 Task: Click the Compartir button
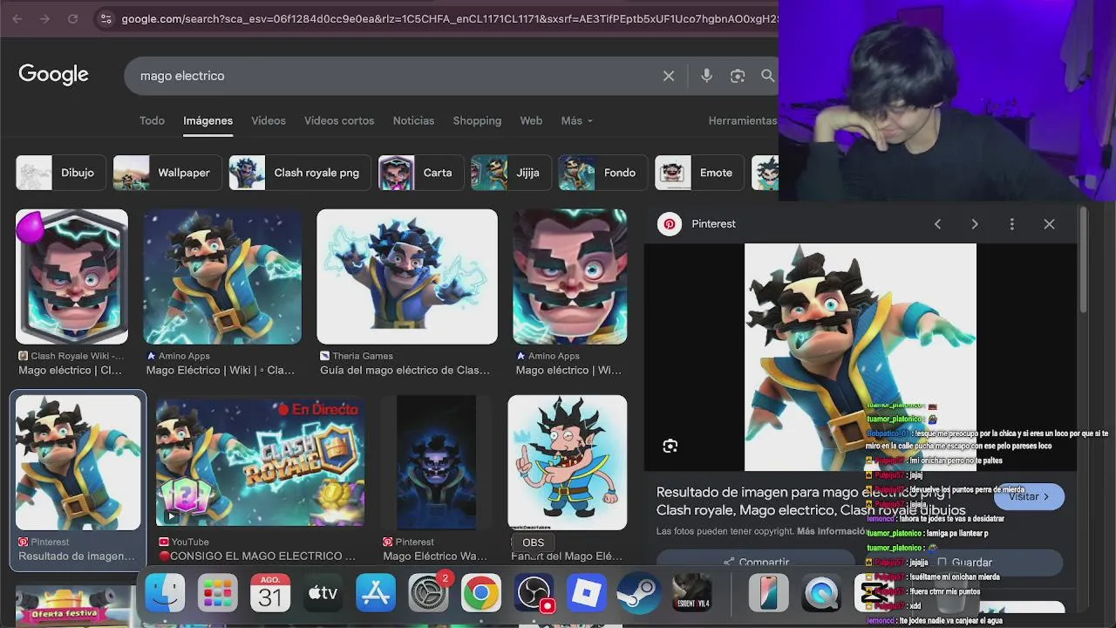click(755, 562)
